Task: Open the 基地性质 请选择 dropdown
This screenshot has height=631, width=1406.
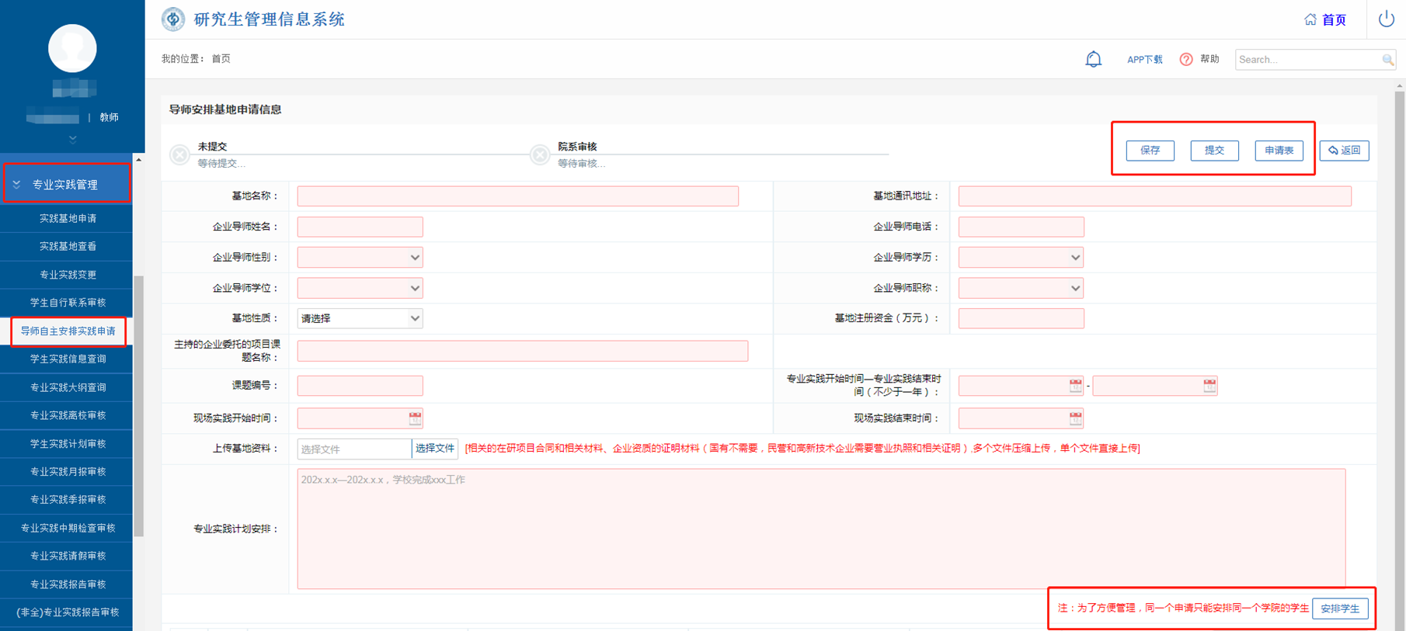Action: point(360,318)
